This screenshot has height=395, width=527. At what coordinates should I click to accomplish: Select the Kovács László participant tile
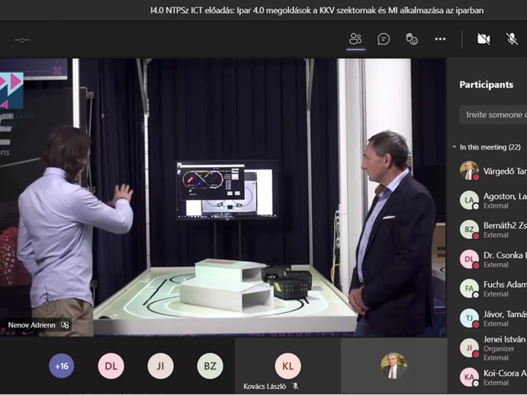point(288,366)
